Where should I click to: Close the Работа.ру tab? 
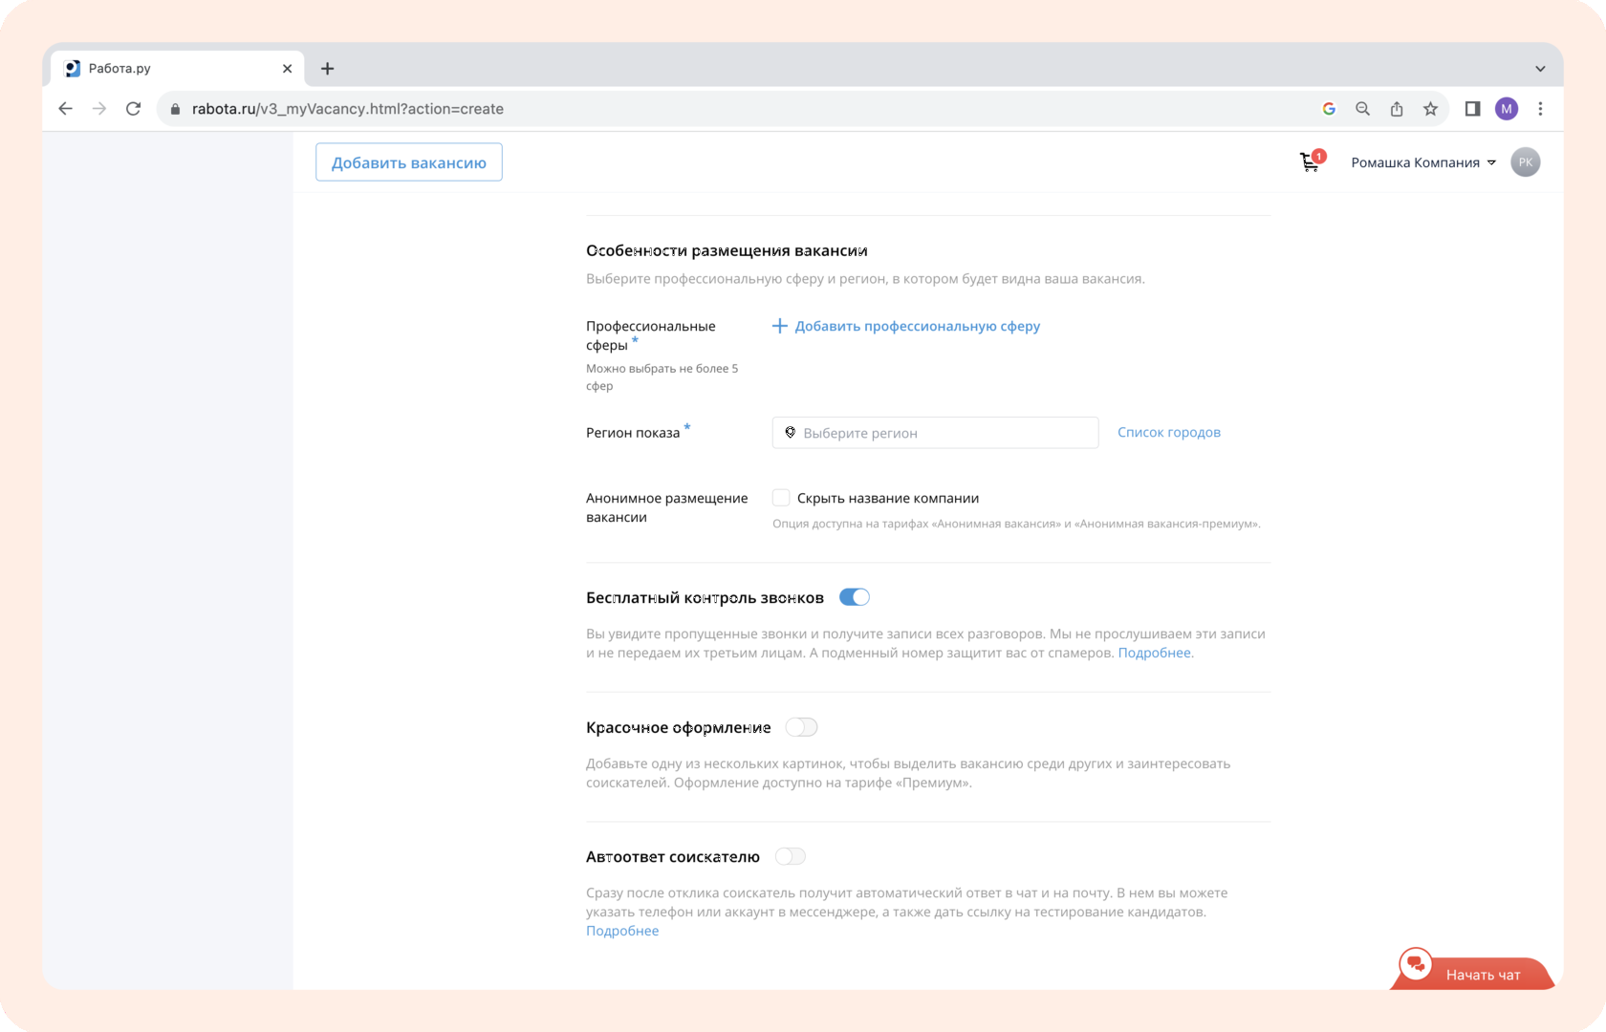coord(287,69)
